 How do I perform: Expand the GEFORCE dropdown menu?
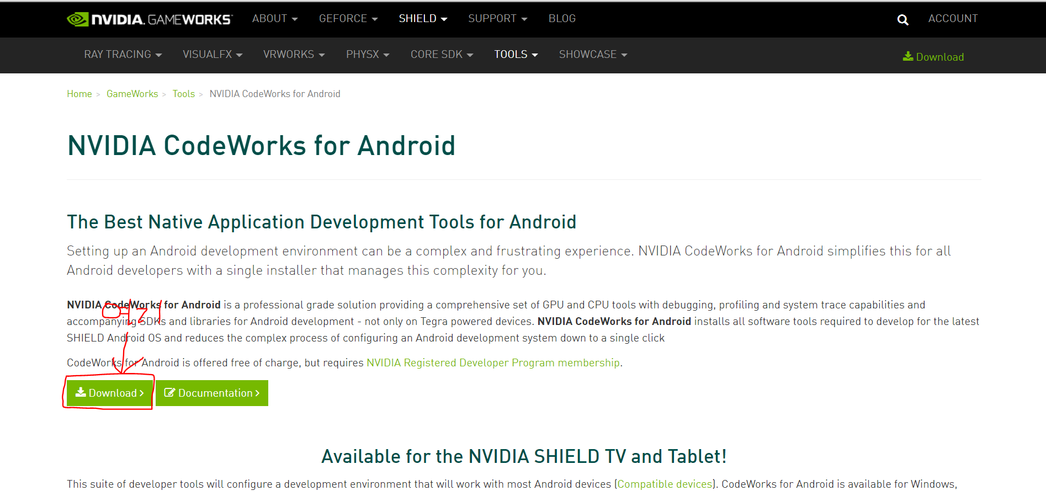tap(348, 19)
